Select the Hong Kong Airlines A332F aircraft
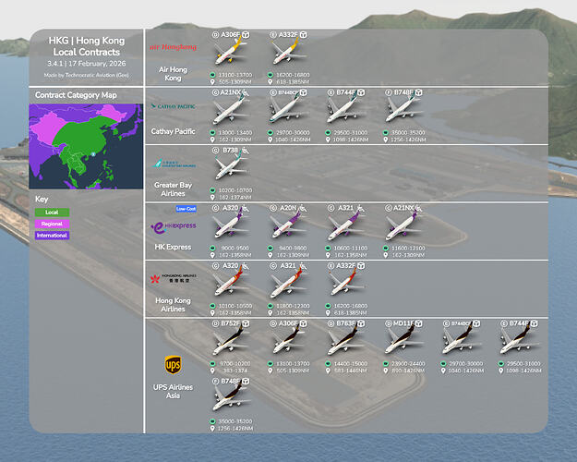Screen dimensions: 577x462 click(x=346, y=283)
